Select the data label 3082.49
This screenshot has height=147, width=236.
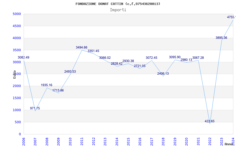click(24, 57)
